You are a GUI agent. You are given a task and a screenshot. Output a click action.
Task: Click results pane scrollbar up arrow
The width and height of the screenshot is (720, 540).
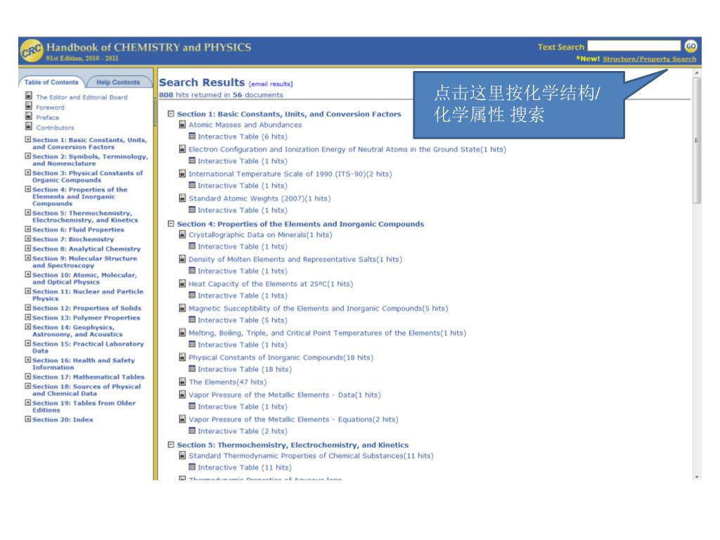click(x=697, y=72)
